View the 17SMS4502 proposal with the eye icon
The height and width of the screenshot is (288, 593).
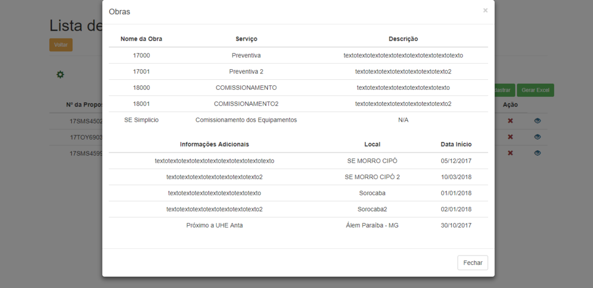(x=537, y=121)
